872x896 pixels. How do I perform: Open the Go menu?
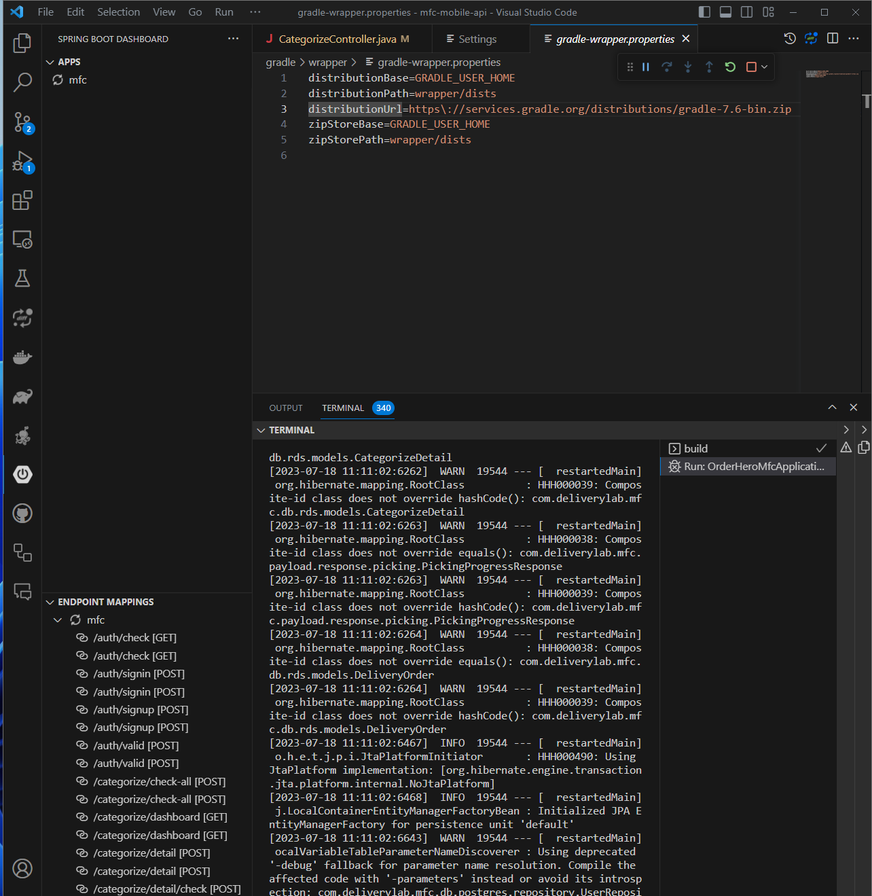click(195, 12)
